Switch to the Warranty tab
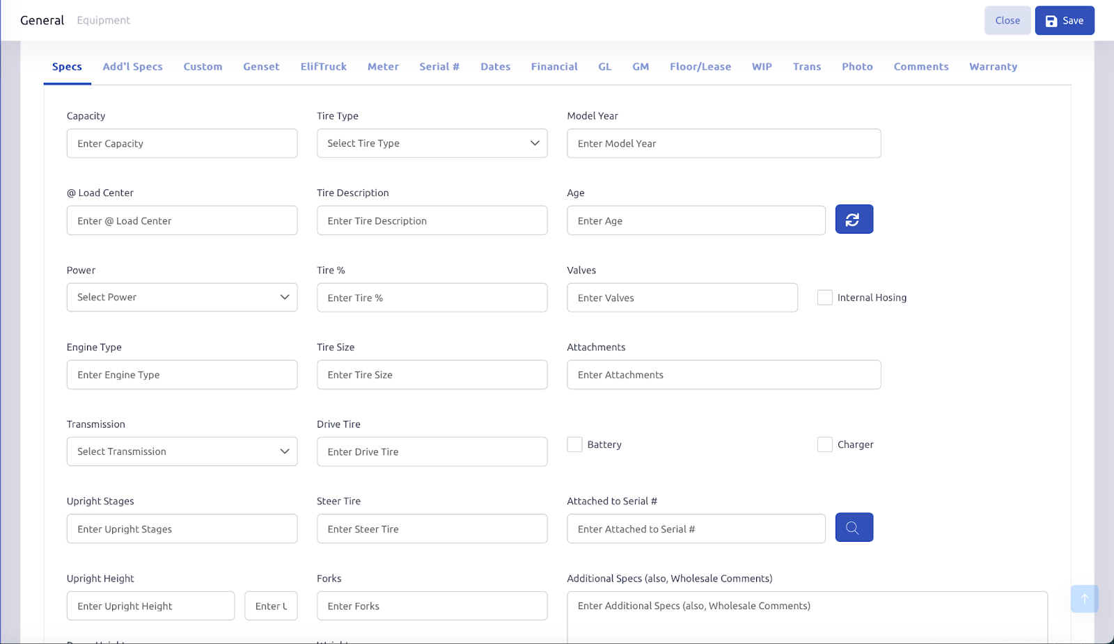This screenshot has width=1114, height=644. click(x=993, y=67)
